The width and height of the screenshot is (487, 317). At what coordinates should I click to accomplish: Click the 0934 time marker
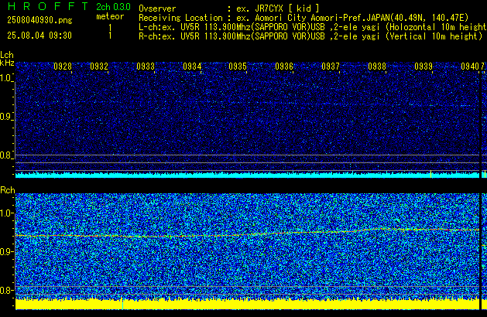click(x=192, y=66)
